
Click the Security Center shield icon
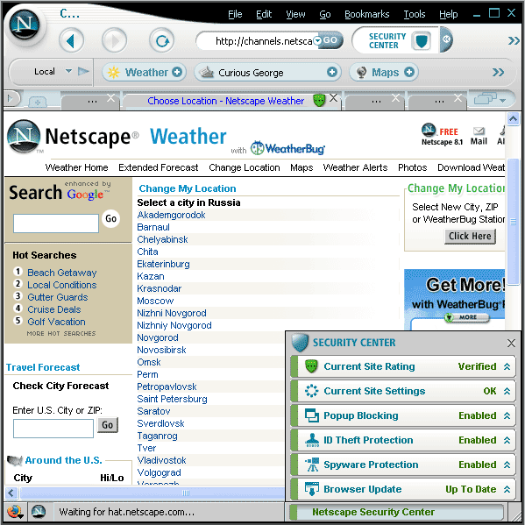pos(421,41)
